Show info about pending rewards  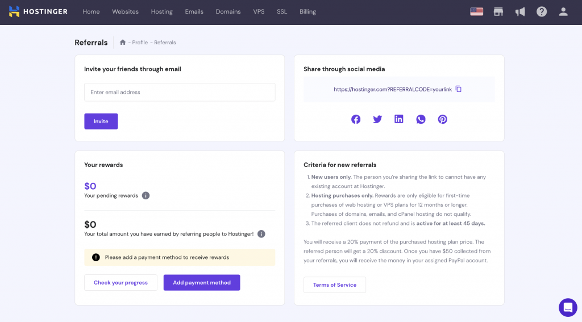click(x=145, y=195)
